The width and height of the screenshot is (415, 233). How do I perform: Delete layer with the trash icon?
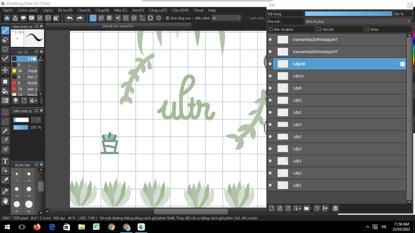335,208
